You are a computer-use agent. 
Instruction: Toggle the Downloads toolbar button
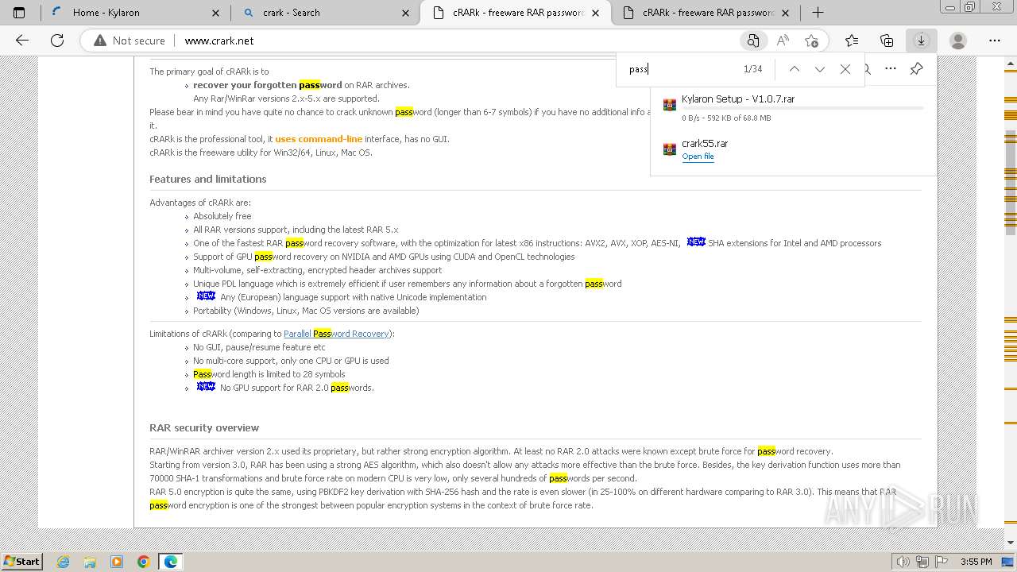click(x=922, y=41)
